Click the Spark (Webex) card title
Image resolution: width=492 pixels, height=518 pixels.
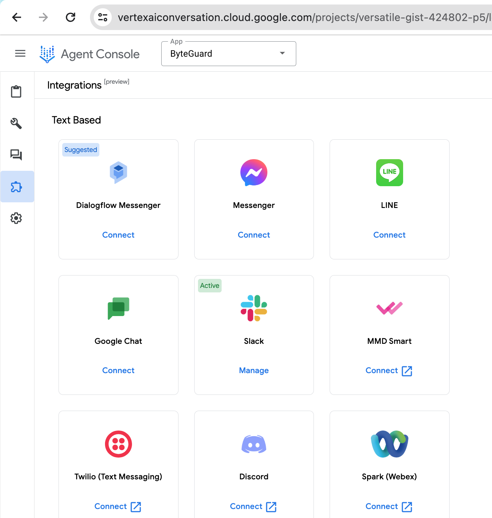click(390, 477)
